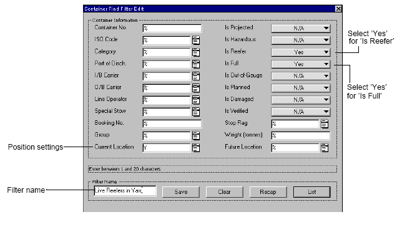402x227 pixels.
Task: Open the lookup list beside I/B Carrier
Action: pos(196,76)
